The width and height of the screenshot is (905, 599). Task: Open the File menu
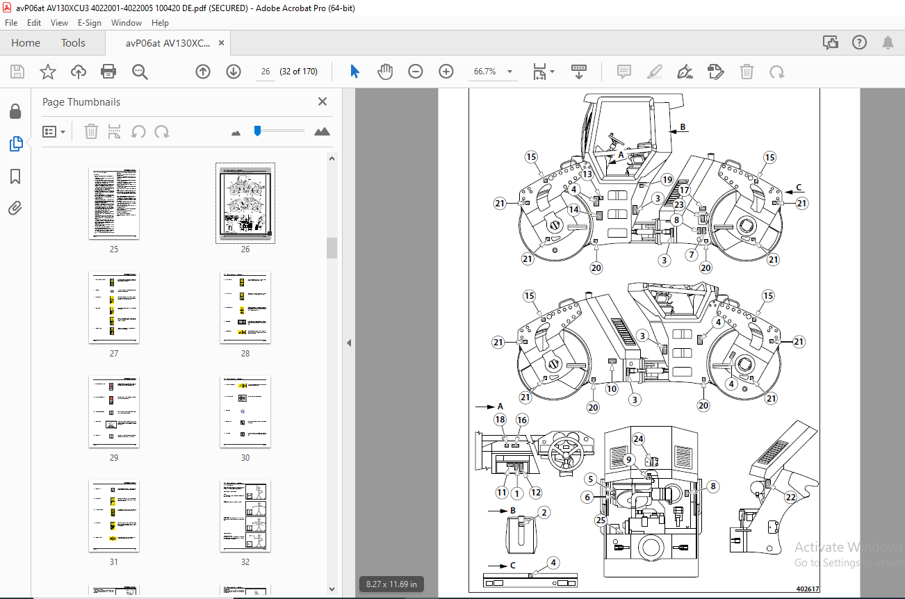[x=11, y=23]
